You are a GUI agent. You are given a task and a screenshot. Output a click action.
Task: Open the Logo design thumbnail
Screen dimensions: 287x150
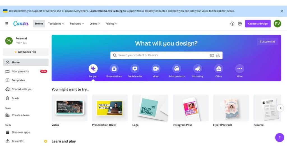click(150, 108)
